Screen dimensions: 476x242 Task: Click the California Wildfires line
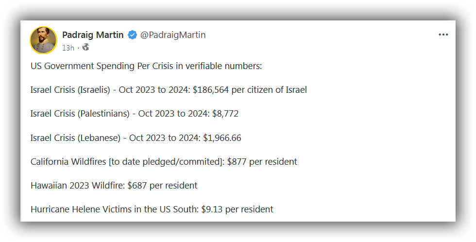164,161
